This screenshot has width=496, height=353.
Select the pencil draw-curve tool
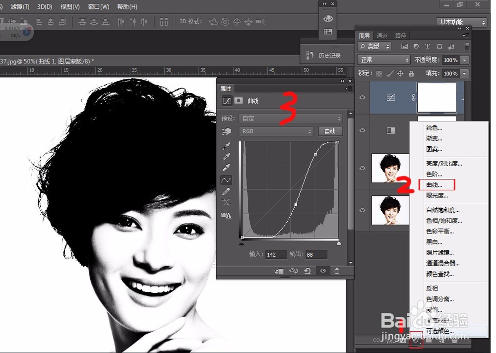(x=226, y=191)
